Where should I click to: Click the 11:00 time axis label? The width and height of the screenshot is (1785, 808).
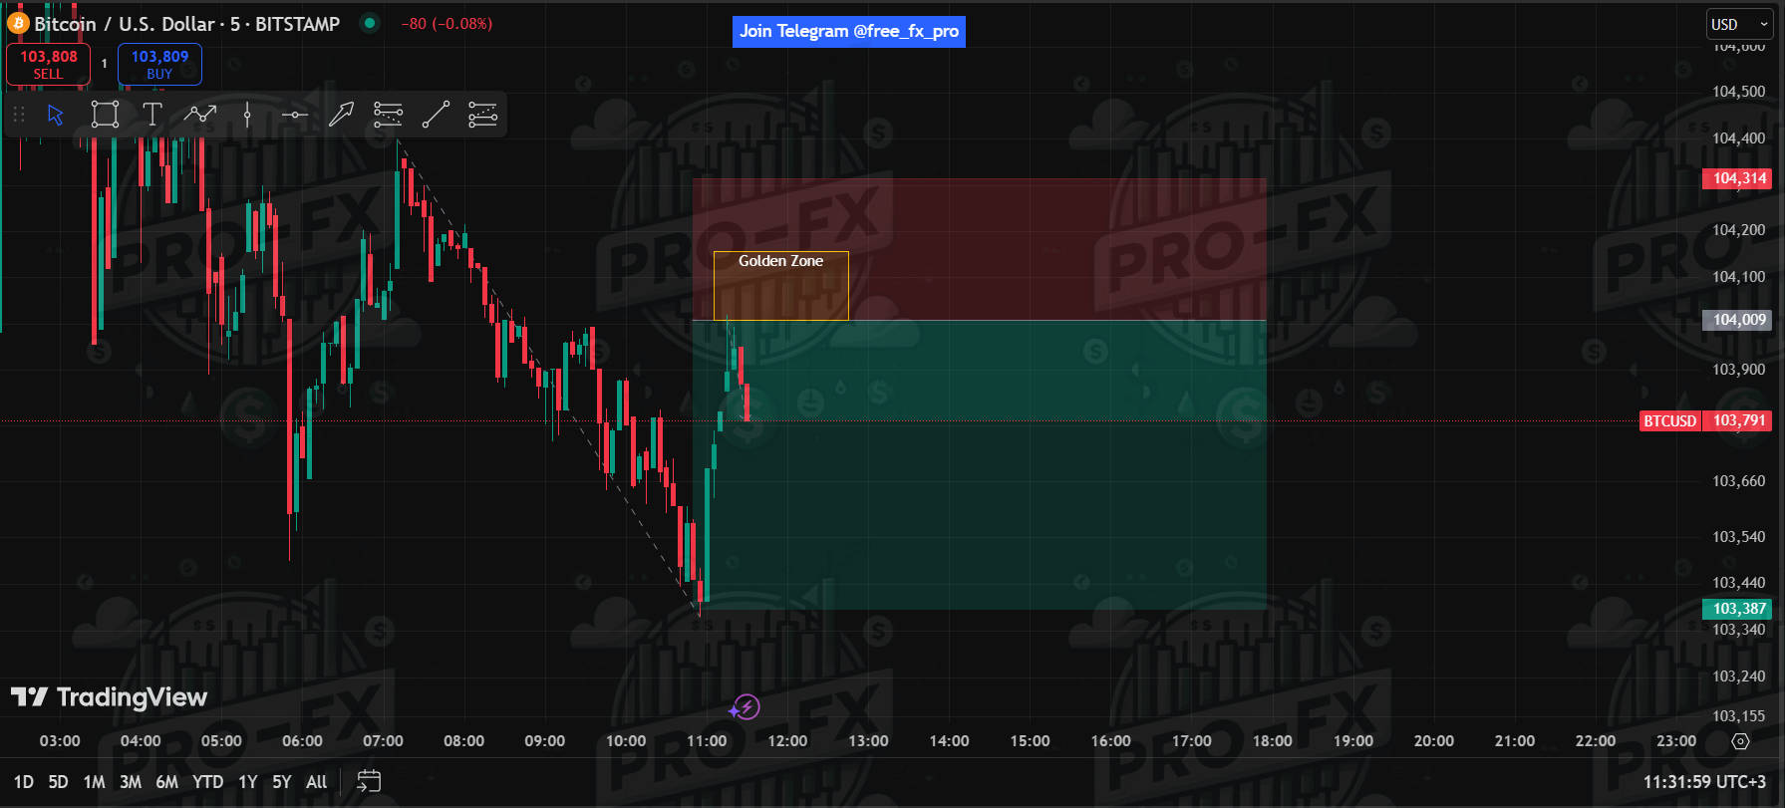click(x=707, y=741)
